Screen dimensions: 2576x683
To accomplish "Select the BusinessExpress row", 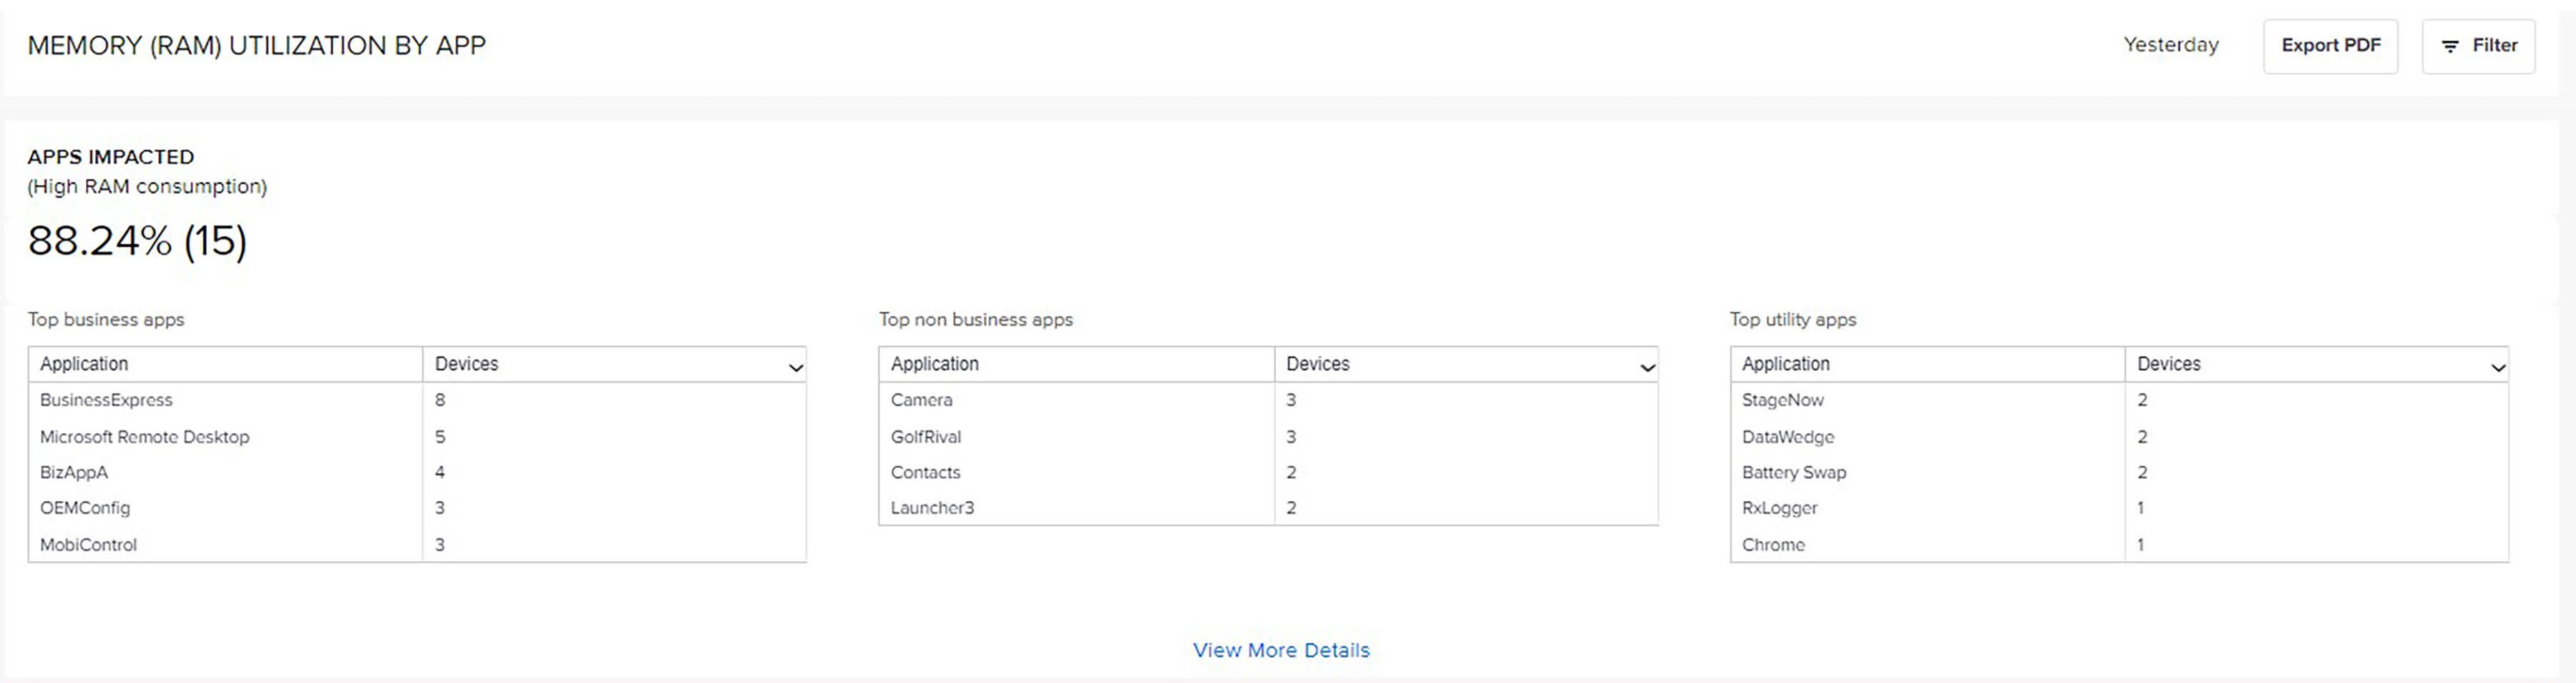I will pyautogui.click(x=106, y=400).
